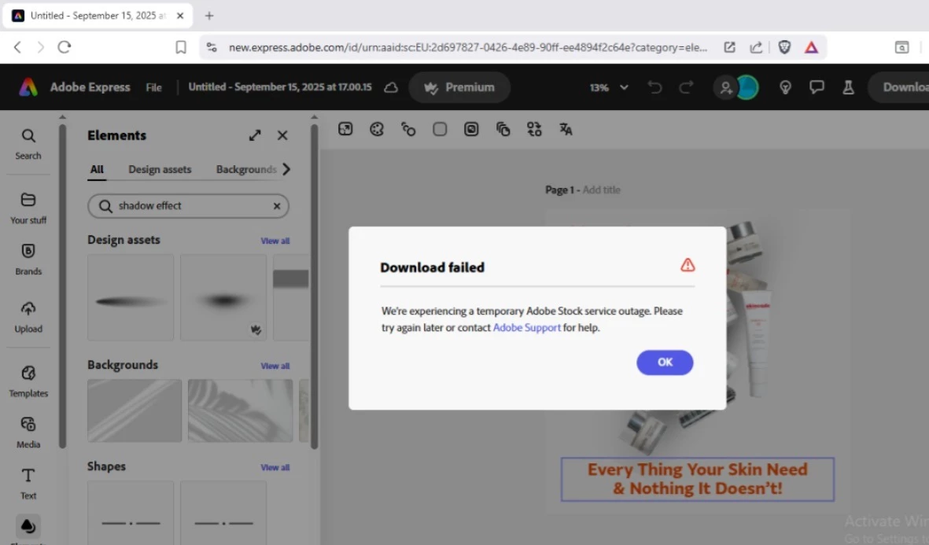Click the Premium button
This screenshot has width=929, height=545.
[x=459, y=87]
